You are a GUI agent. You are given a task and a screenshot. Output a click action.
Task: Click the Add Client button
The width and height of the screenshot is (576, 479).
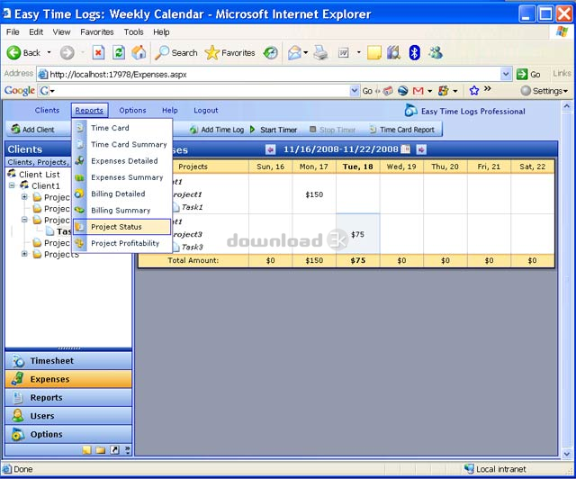(32, 130)
